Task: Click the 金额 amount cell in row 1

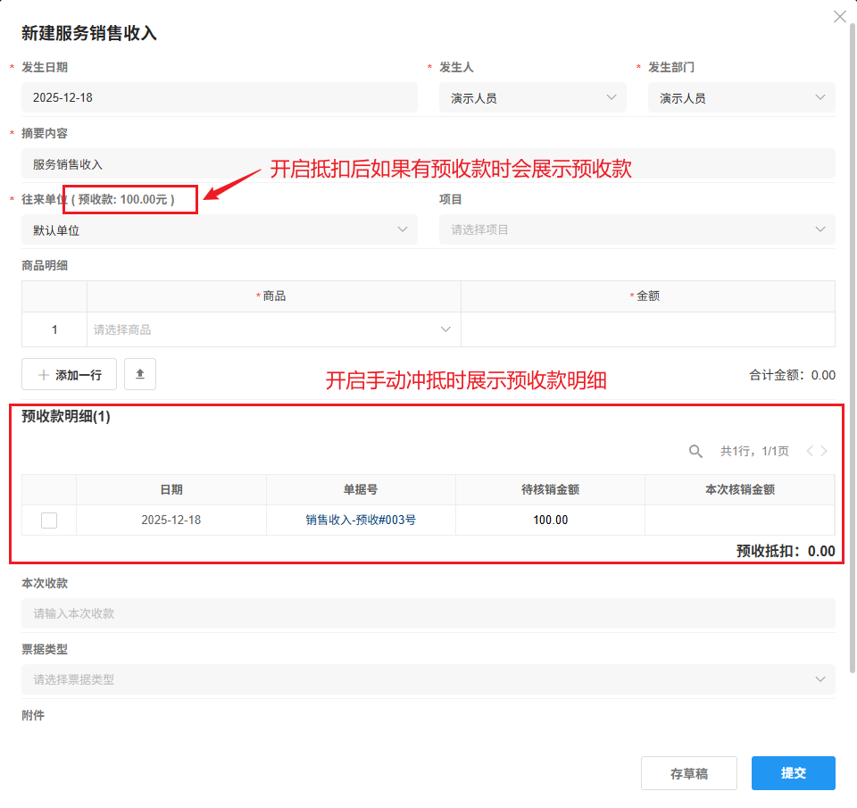Action: [x=647, y=329]
